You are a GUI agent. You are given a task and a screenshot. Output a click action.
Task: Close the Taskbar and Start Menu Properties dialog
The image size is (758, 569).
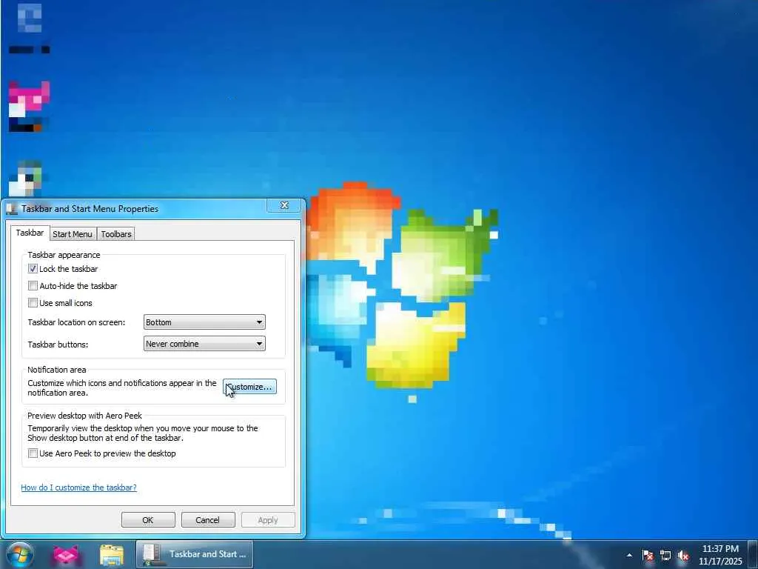point(284,206)
